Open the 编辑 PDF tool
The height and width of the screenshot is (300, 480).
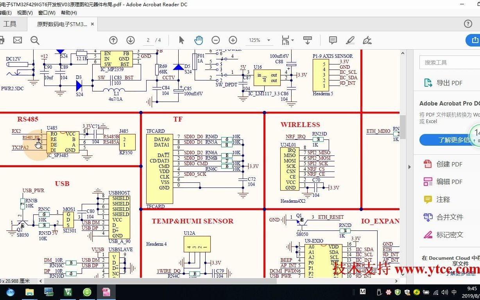click(x=447, y=182)
